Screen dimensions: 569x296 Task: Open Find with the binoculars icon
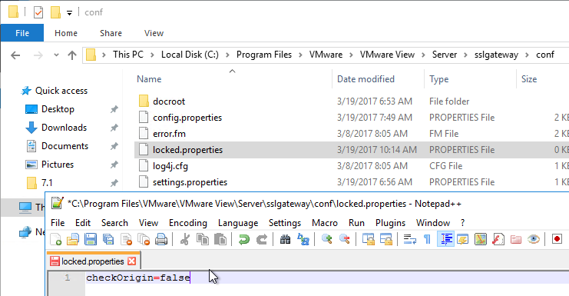[285, 239]
